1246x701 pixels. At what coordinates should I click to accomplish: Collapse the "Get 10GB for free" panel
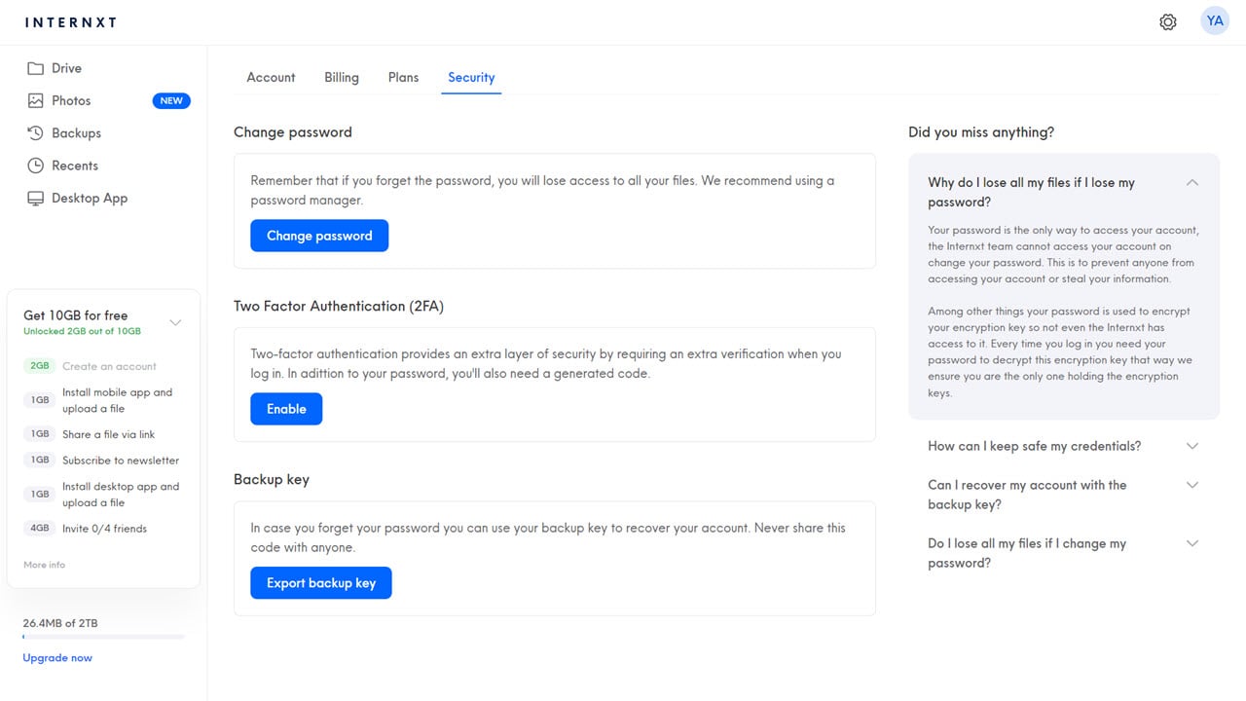175,322
